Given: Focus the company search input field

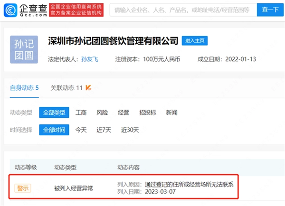Looking at the screenshot, I should click(x=183, y=10).
